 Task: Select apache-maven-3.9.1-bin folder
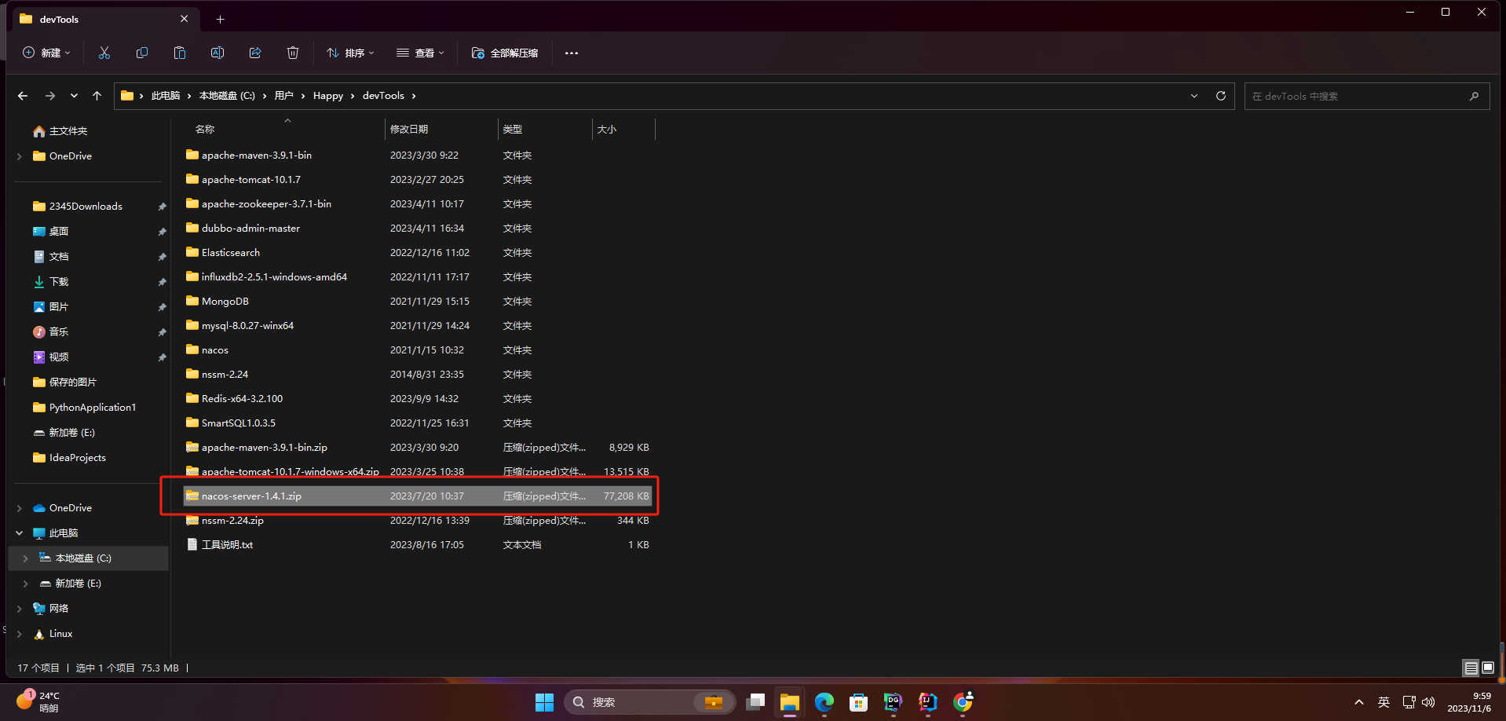257,156
